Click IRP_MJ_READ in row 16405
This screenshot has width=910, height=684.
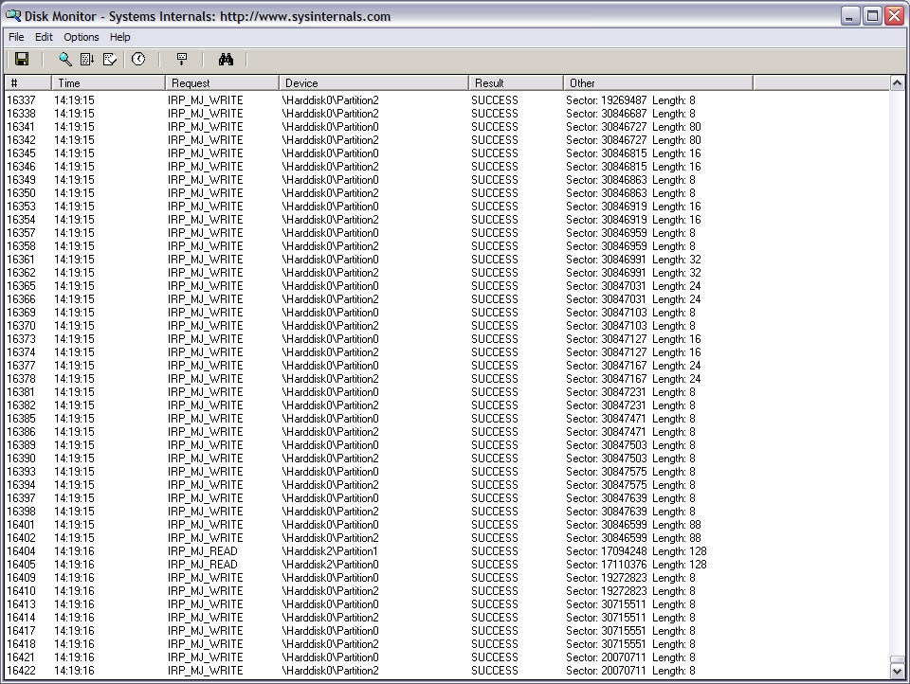[203, 565]
